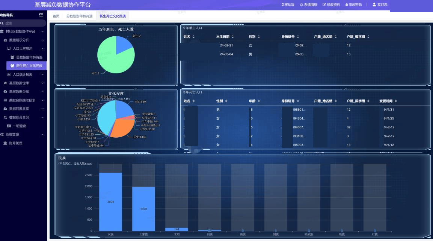Screen dimensions: 433x241
Task: Switch to the 首页 tab
Action: point(56,16)
